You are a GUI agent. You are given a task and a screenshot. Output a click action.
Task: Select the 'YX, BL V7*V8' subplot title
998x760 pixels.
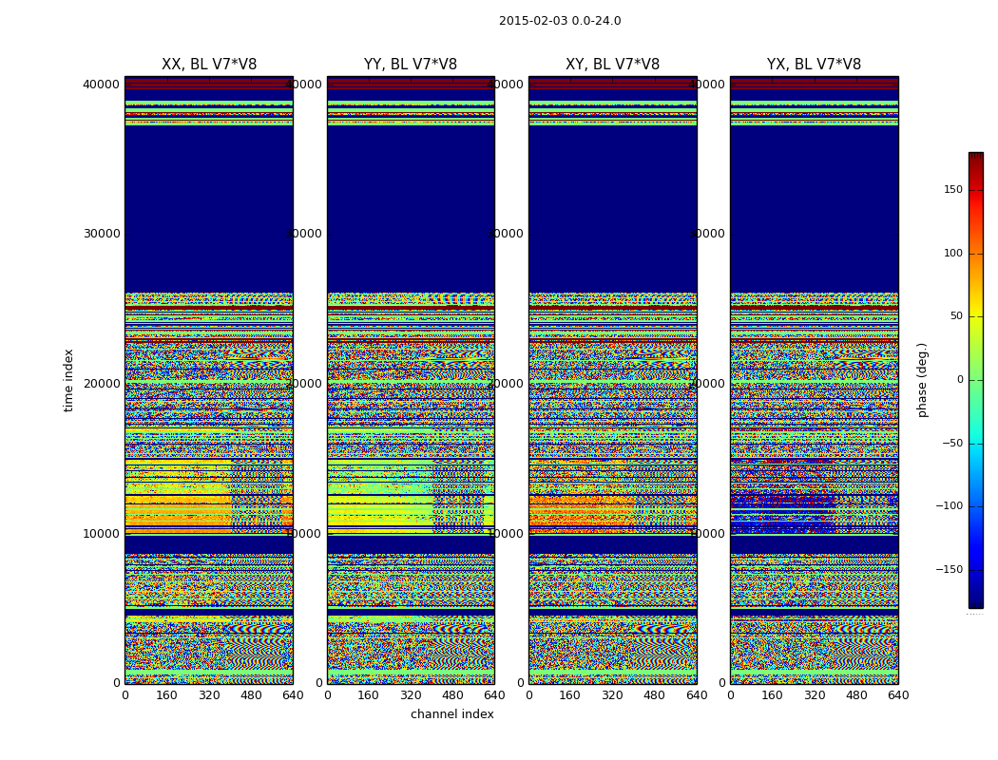click(x=814, y=65)
